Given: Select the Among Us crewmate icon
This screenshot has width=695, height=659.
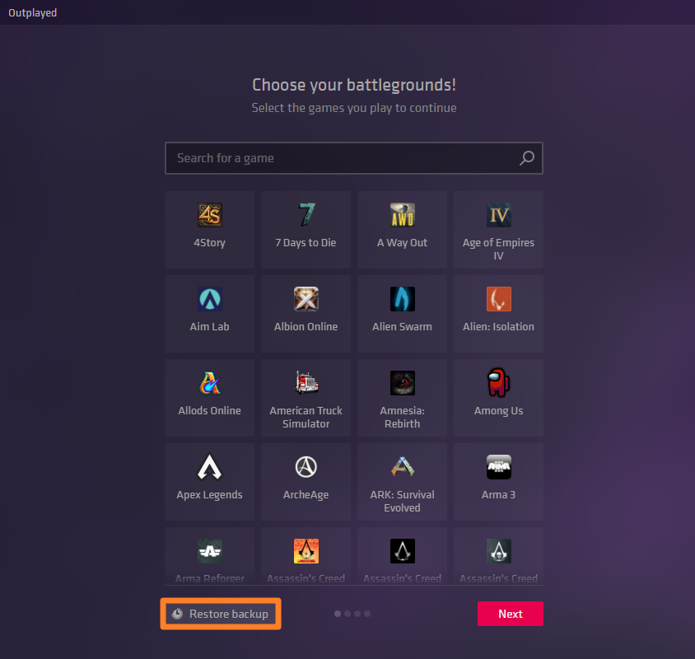Looking at the screenshot, I should 499,382.
